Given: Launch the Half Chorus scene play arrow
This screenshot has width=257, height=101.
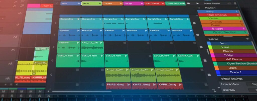Looking at the screenshot, I should point(163,4).
